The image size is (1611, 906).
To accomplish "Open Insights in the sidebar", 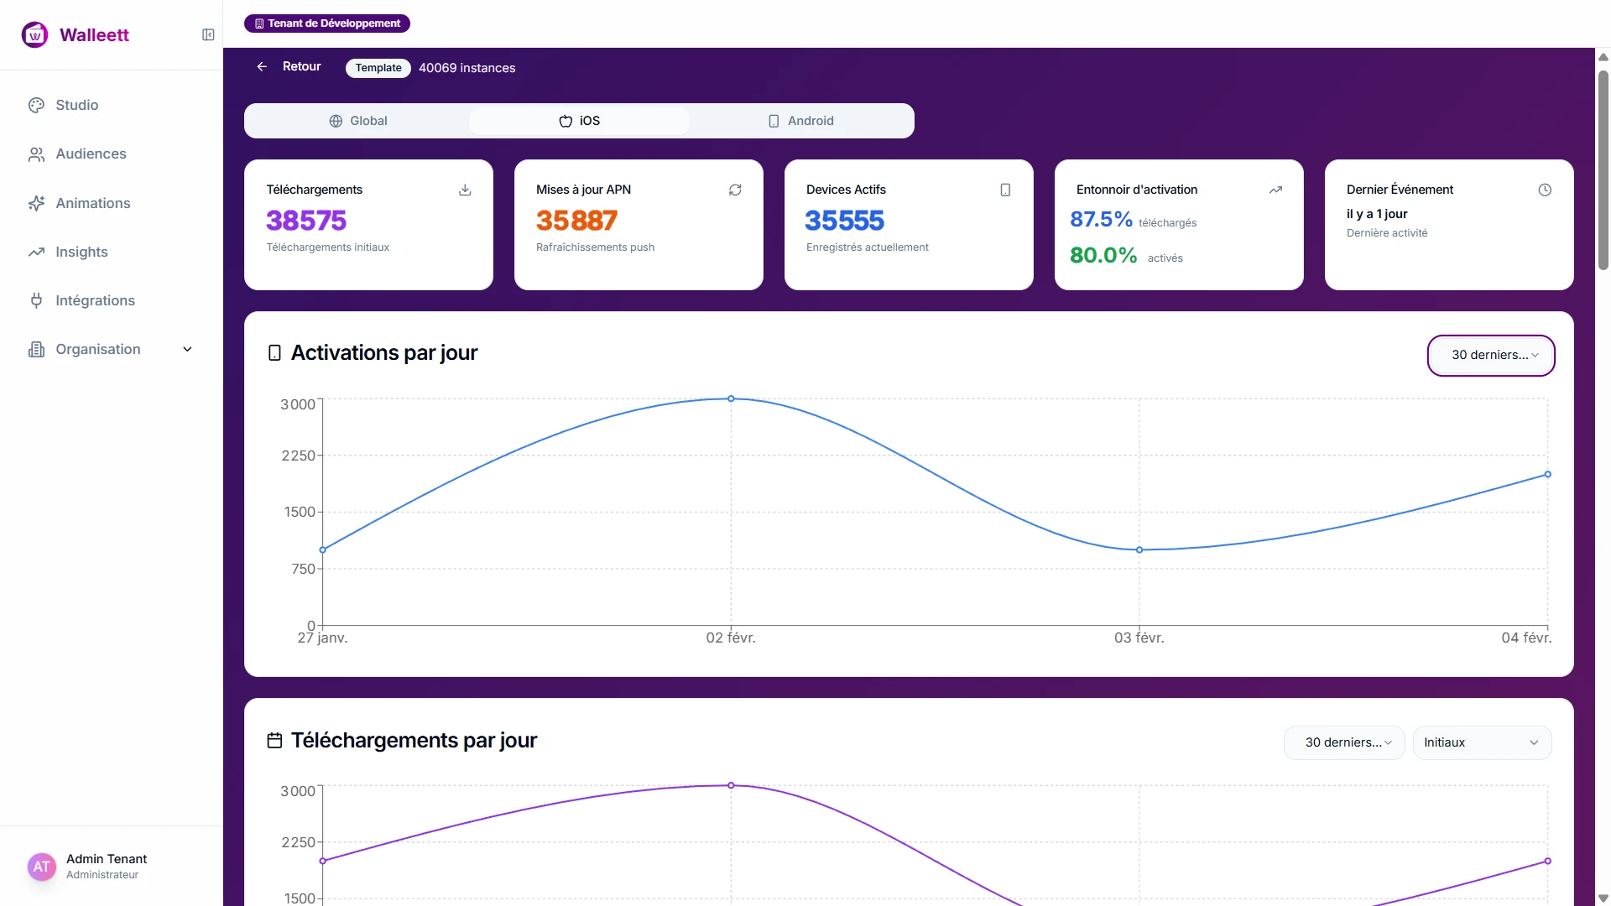I will tap(111, 252).
